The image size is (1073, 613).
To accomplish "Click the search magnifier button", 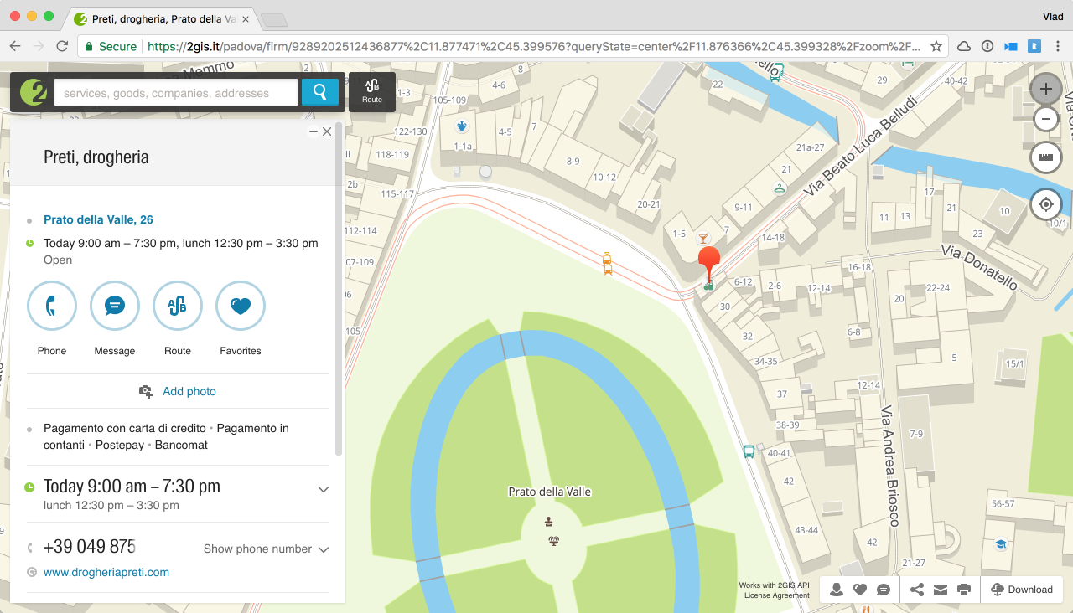I will [x=320, y=91].
